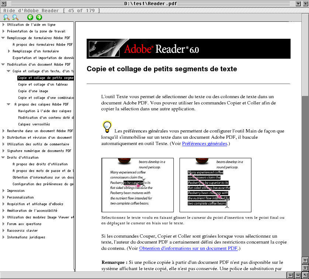Screen dimensions: 309x279
Task: Click the scroll down arrow button
Action: tap(305, 268)
